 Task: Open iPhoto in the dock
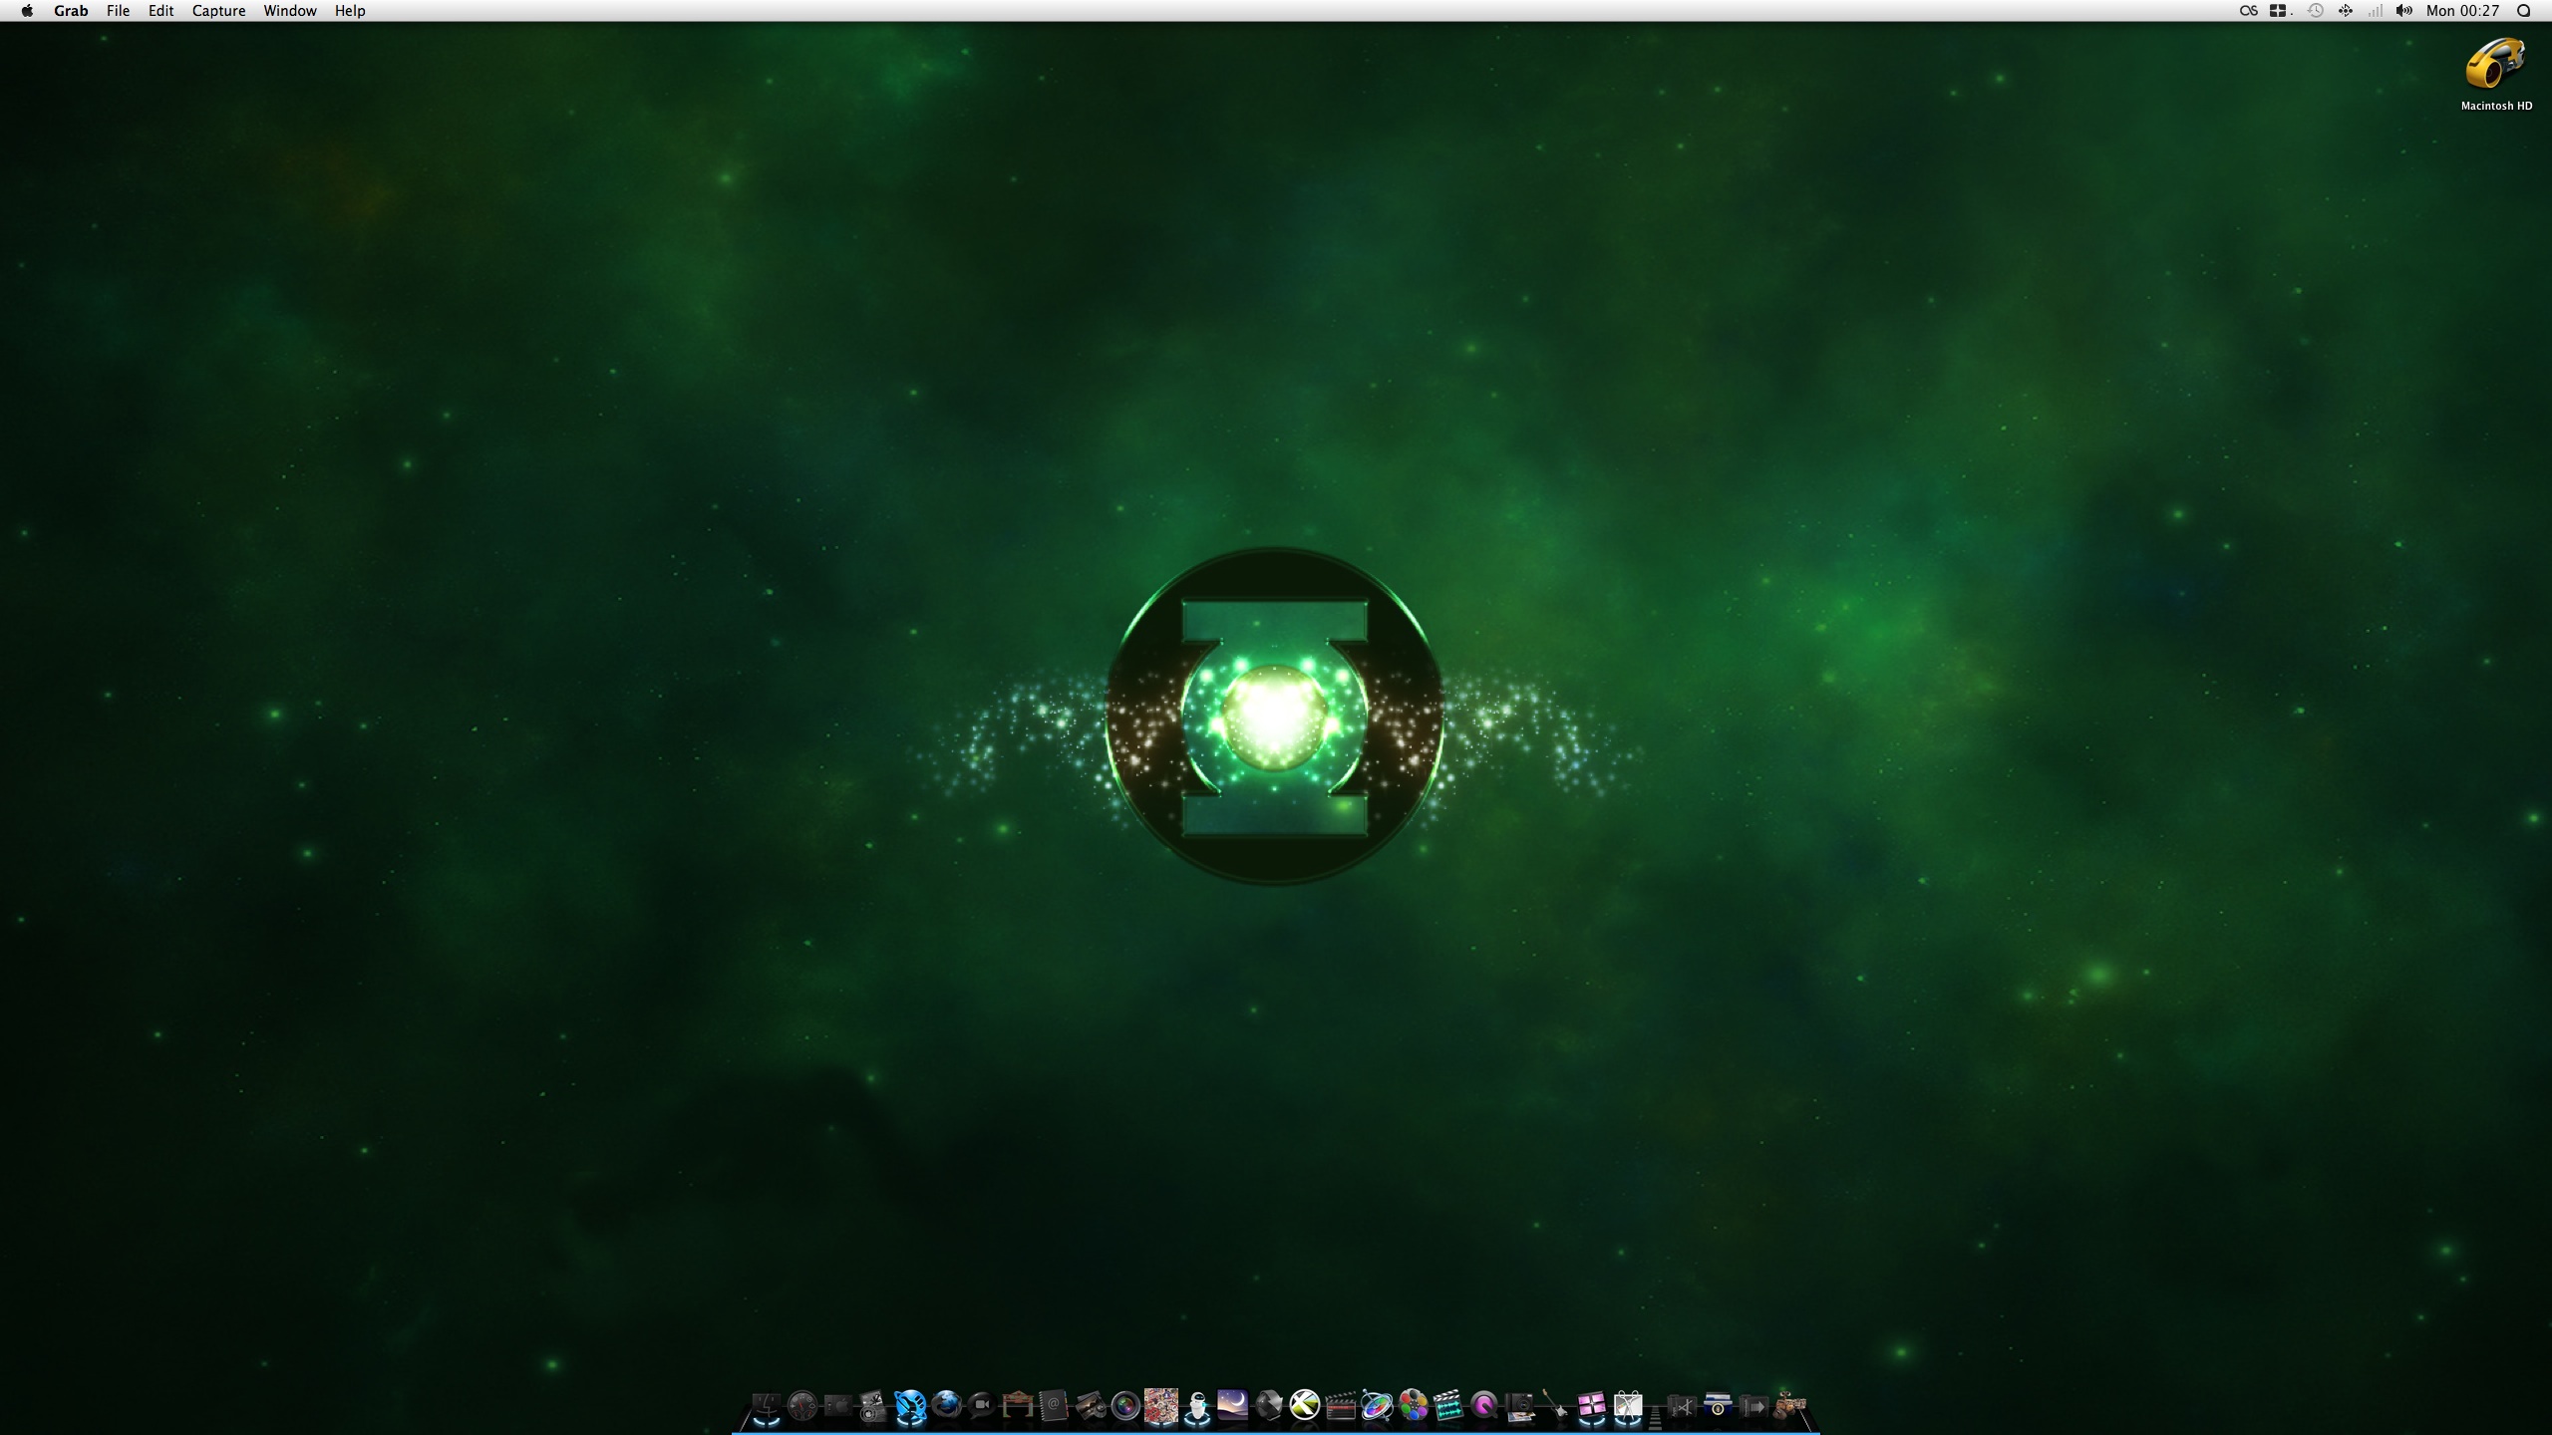pyautogui.click(x=1091, y=1406)
